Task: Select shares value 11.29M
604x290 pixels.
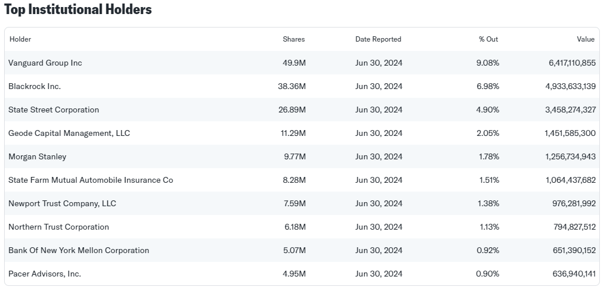Action: click(293, 133)
